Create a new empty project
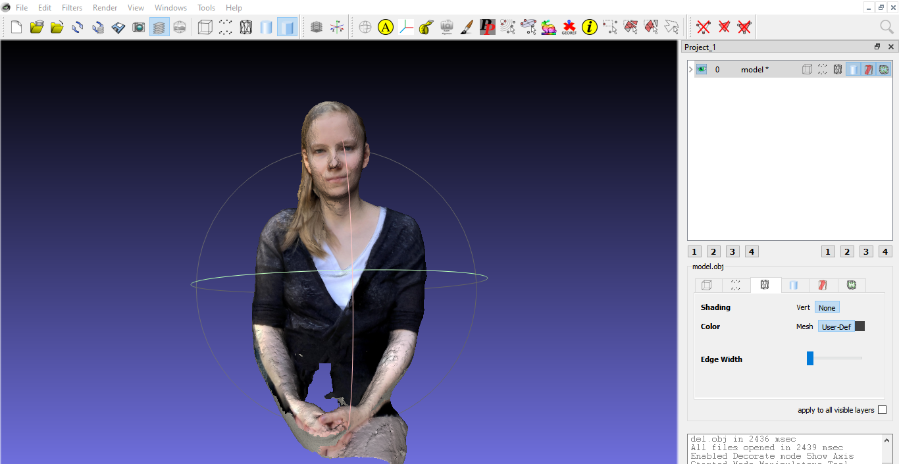 click(16, 27)
